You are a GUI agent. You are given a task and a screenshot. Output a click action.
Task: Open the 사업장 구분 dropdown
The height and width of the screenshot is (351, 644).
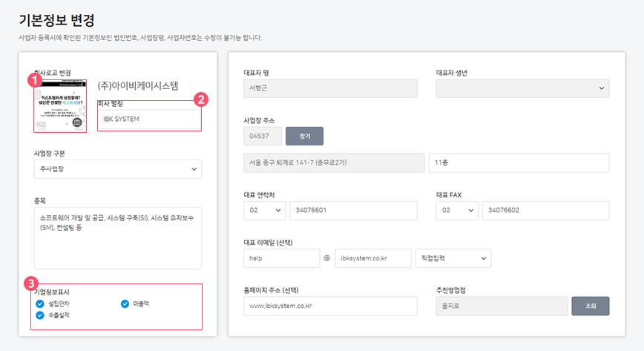click(118, 169)
